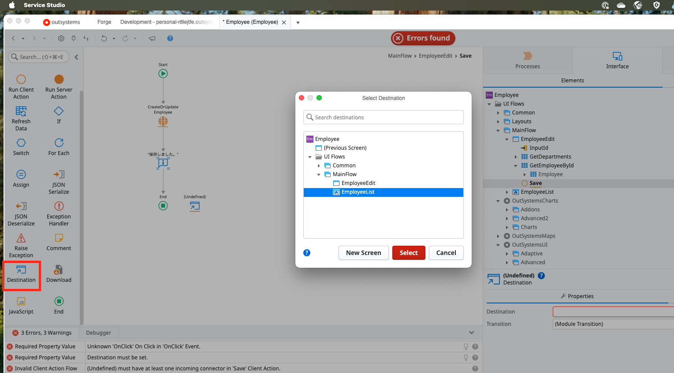Expand OutSystemsMaps in Elements tree
Image resolution: width=674 pixels, height=373 pixels.
498,236
